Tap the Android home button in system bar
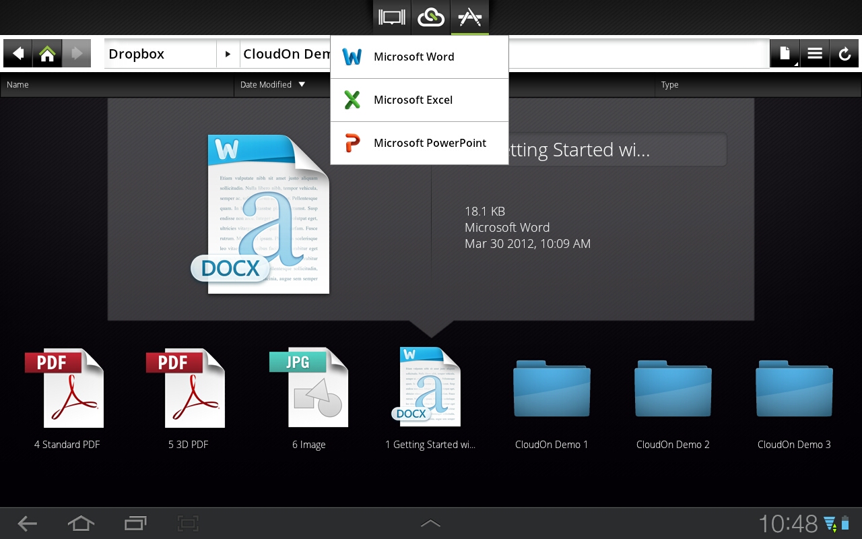This screenshot has height=539, width=862. [81, 524]
